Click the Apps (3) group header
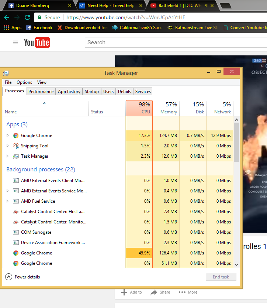The height and width of the screenshot is (308, 267). (x=17, y=124)
